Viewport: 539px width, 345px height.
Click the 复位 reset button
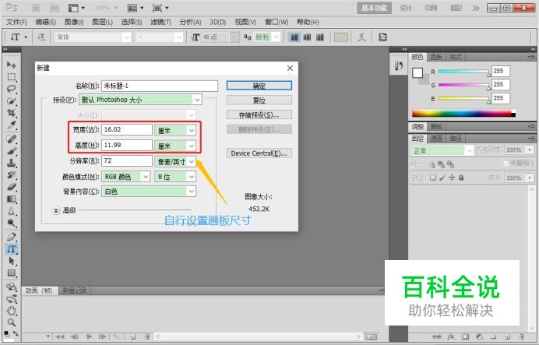click(259, 100)
